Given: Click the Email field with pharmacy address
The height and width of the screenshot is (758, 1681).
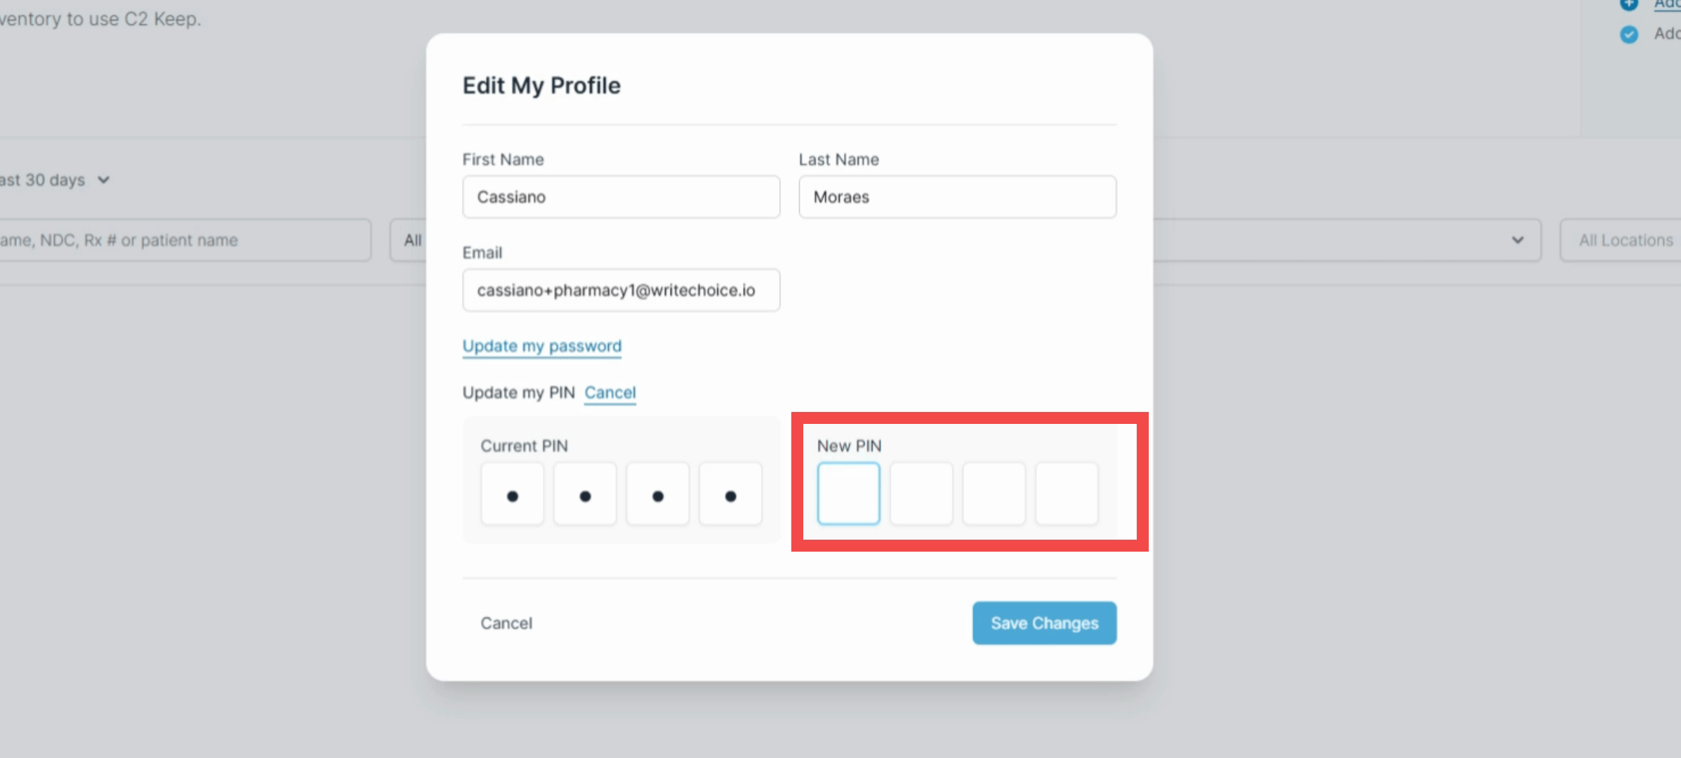Looking at the screenshot, I should click(x=621, y=290).
